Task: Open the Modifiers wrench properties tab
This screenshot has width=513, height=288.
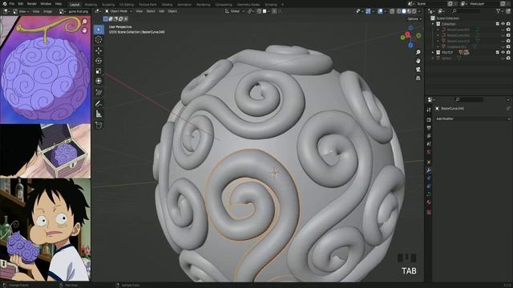Action: coord(429,170)
